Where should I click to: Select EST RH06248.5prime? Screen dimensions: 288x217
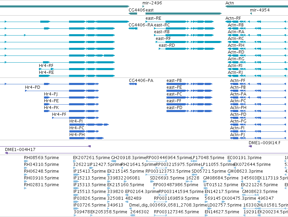pyautogui.click(x=42, y=171)
